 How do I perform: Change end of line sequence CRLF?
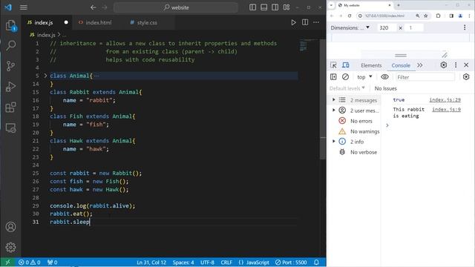(x=226, y=262)
